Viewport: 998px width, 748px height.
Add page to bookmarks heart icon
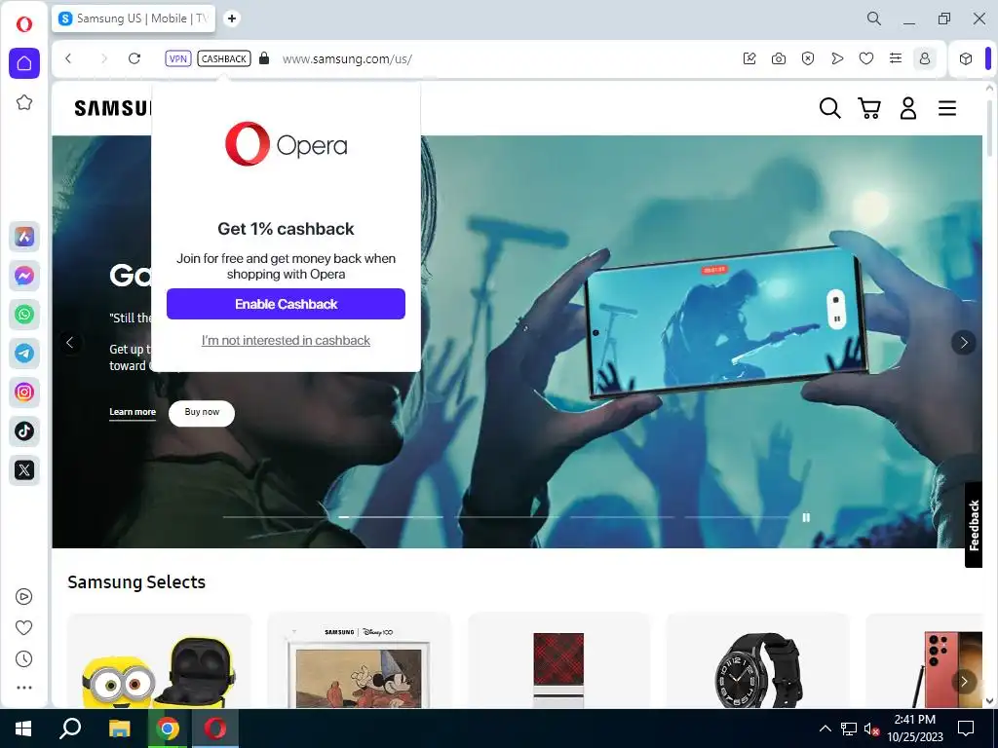coord(866,58)
